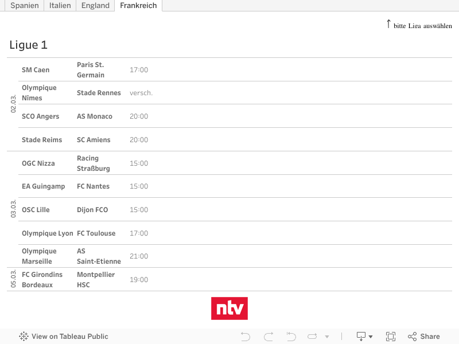This screenshot has width=459, height=344.
Task: Click the 15:00 time for OSC Lille
Action: click(x=139, y=210)
